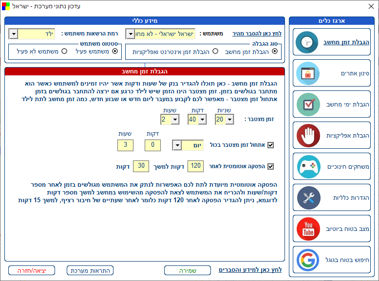Click the YouTube safe mode icon
Screen dimensions: 379x281
point(308,229)
